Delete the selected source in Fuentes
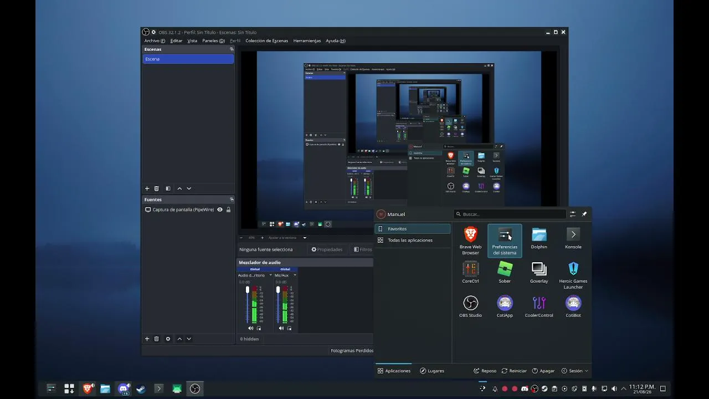 [x=157, y=339]
